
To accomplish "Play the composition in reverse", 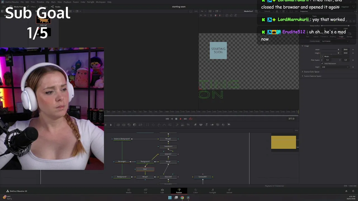I will point(172,119).
